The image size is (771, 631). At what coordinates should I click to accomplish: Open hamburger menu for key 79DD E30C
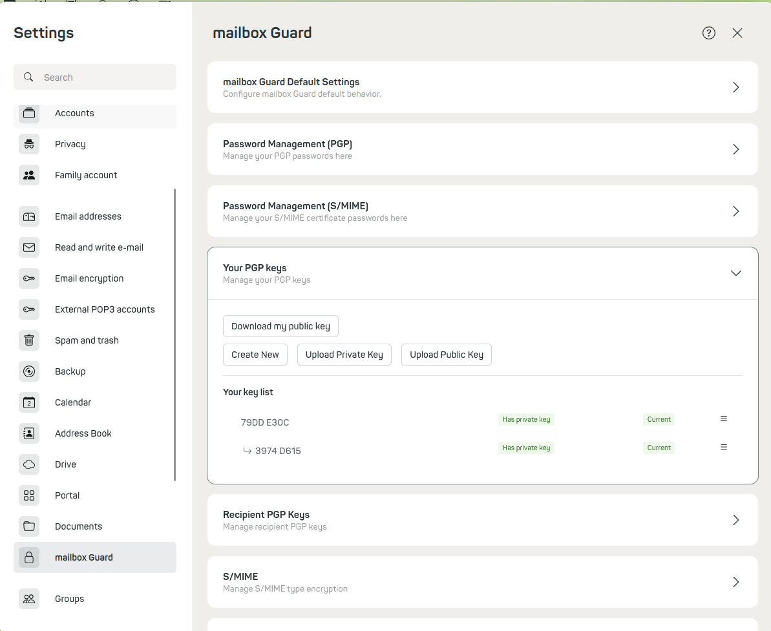point(724,419)
